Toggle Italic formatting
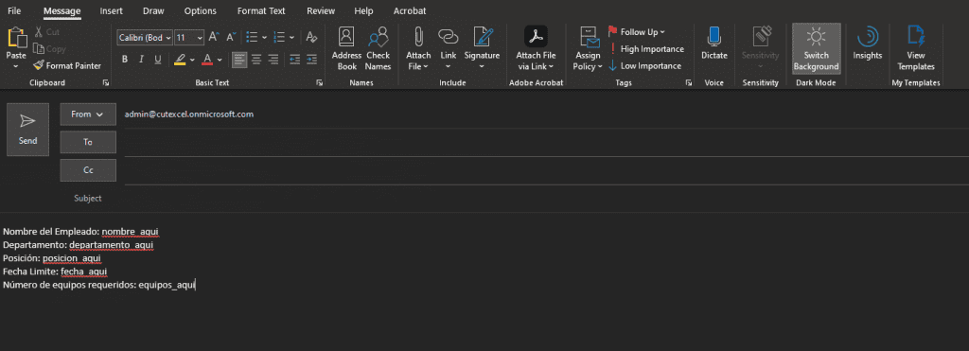This screenshot has width=969, height=351. 141,60
